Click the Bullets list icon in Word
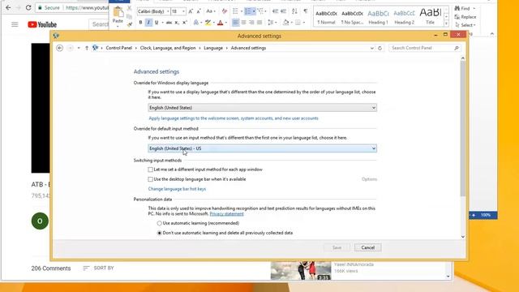Screen dimensions: 519x292 [235, 11]
